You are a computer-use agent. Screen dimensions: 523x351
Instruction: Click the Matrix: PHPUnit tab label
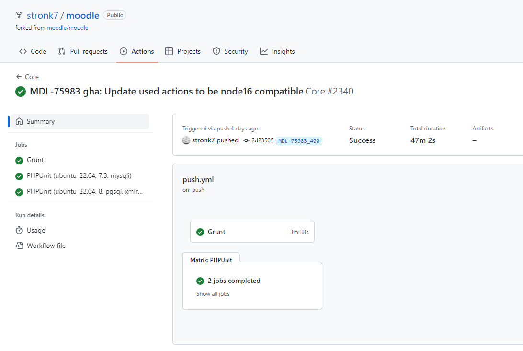(211, 260)
